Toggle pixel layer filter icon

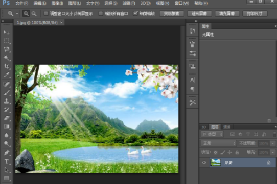(233, 134)
